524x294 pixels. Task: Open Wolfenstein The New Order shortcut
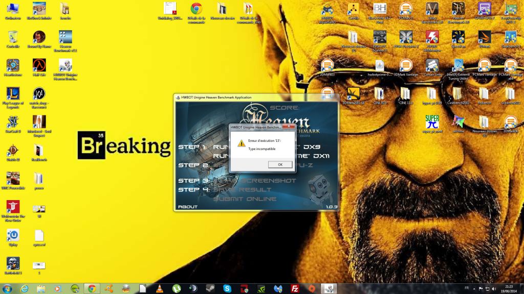point(13,211)
